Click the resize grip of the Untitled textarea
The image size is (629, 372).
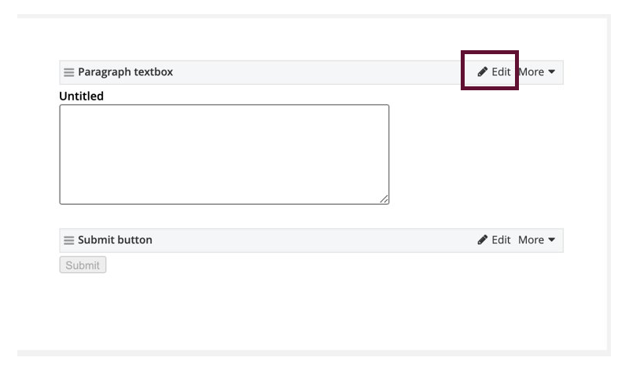coord(384,199)
